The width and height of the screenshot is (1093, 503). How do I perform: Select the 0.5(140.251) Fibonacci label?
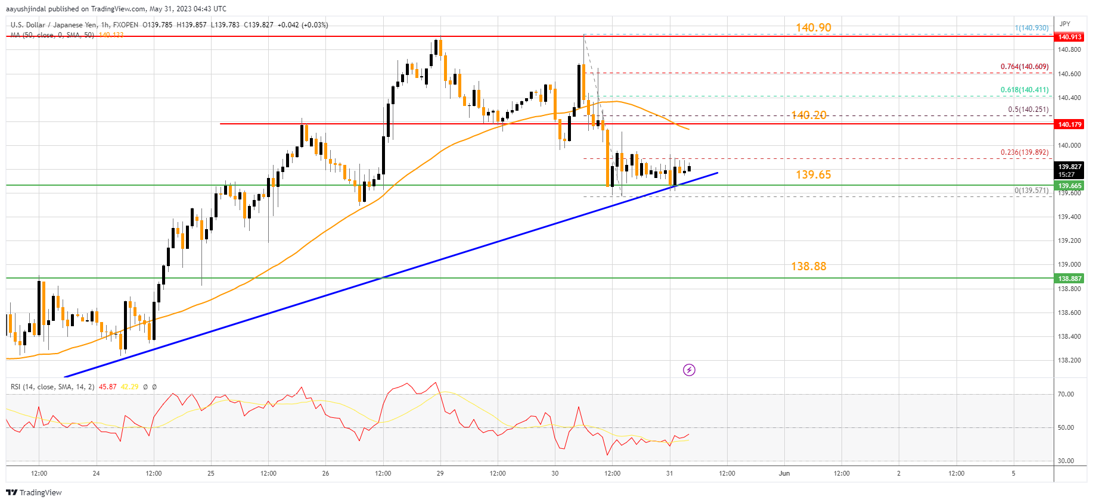(1028, 110)
